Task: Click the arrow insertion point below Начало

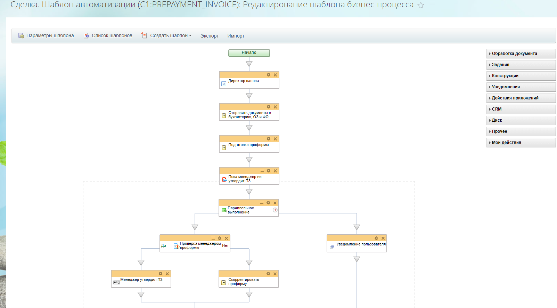Action: pyautogui.click(x=249, y=64)
